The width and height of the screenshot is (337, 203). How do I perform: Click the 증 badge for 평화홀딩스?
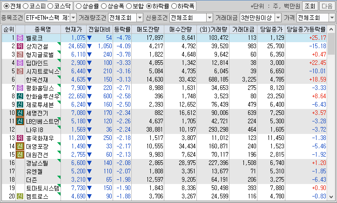[x=20, y=88]
